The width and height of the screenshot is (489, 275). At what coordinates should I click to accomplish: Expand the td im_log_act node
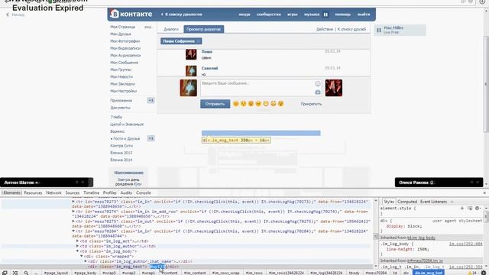77,241
